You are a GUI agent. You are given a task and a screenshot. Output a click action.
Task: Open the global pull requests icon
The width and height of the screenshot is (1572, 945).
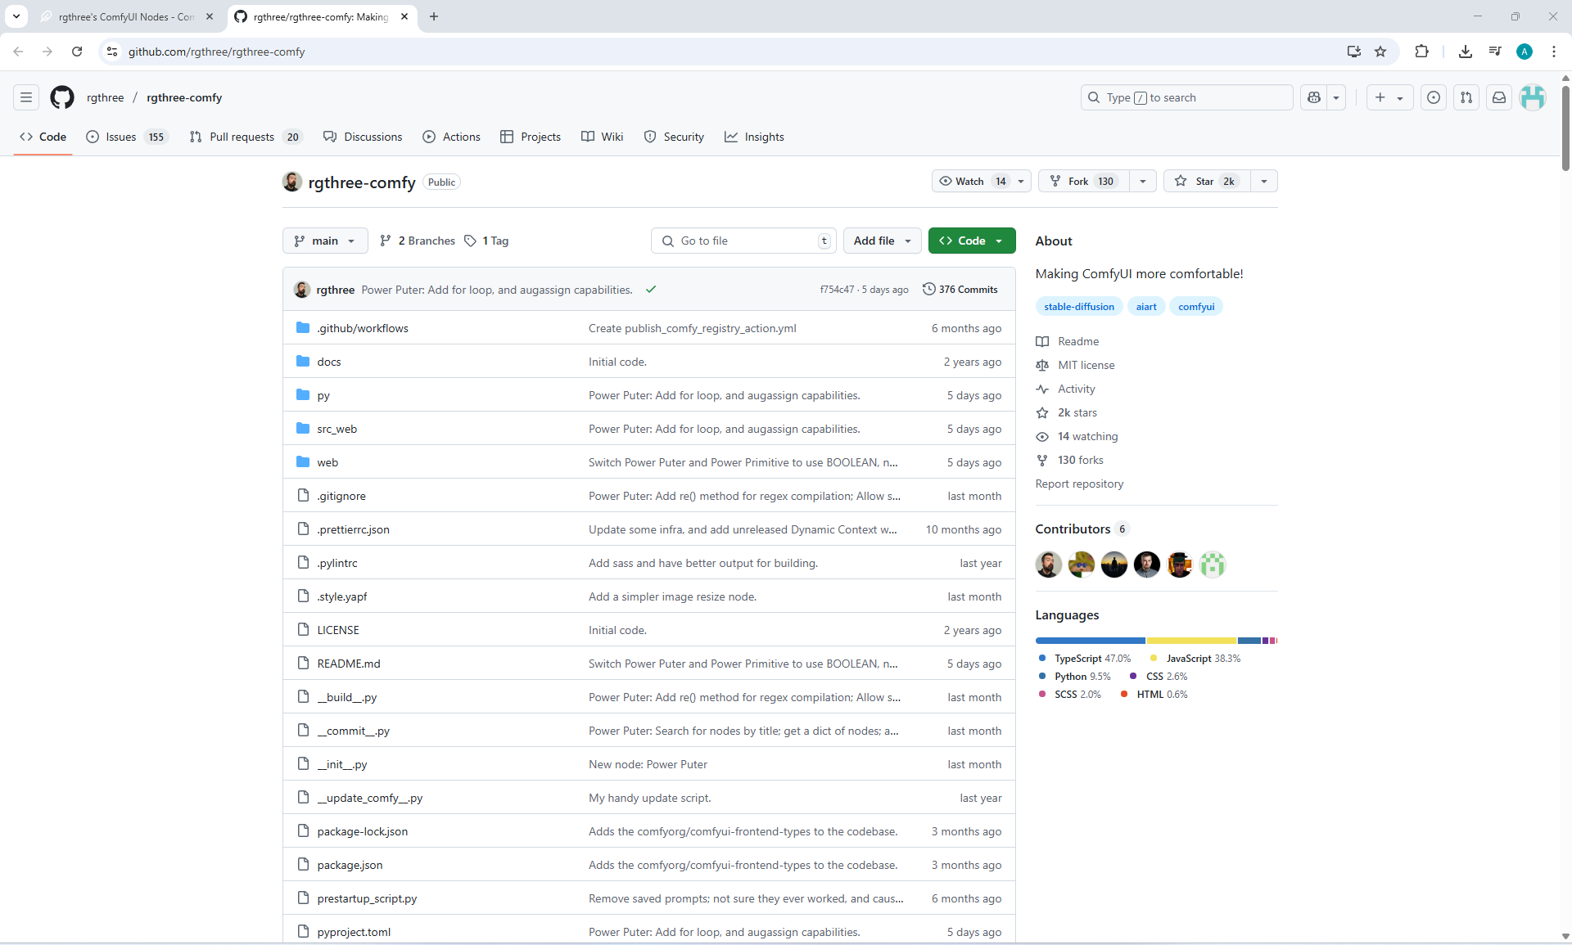click(1466, 97)
